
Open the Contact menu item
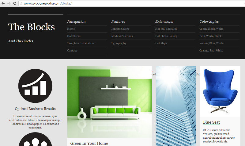72,50
